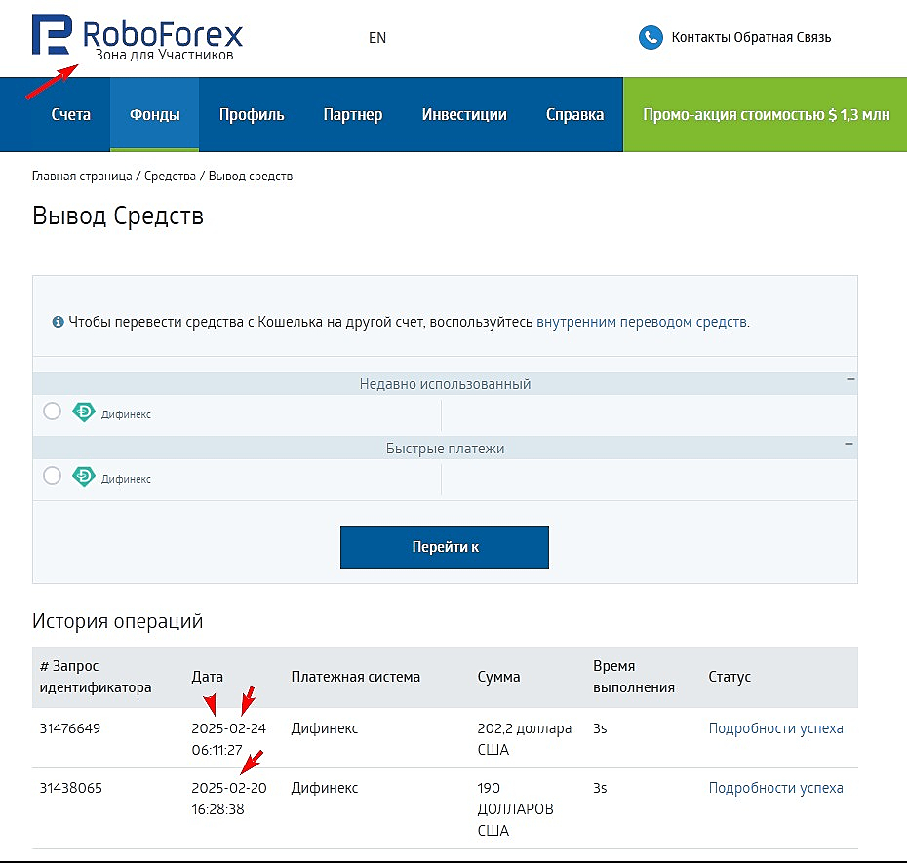Collapse the Недавно использованный section

point(850,379)
